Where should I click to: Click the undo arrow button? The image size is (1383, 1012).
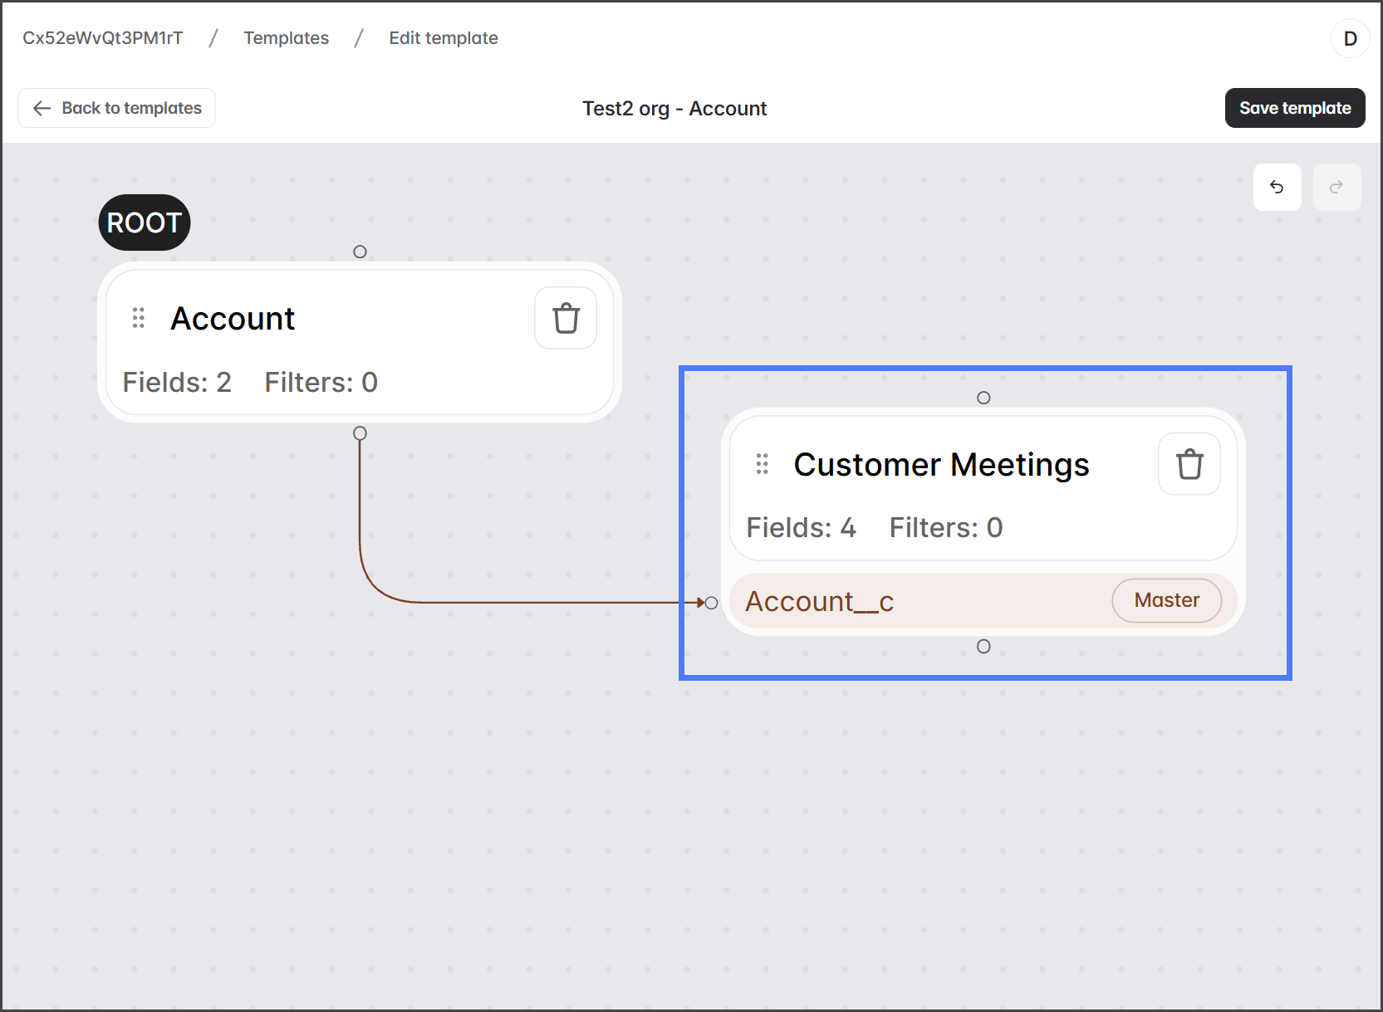coord(1277,188)
